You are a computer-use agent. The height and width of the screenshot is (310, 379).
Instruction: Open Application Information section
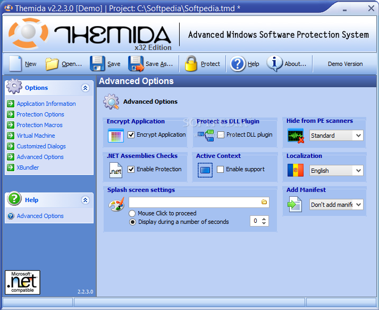46,104
